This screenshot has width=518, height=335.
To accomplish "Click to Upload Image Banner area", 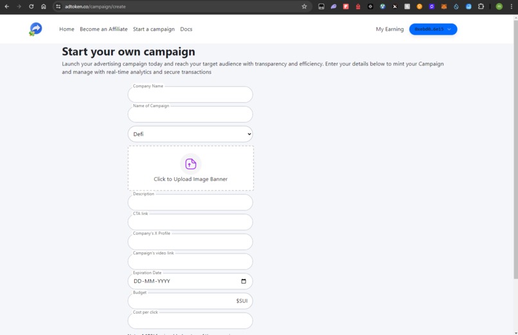I will point(191,168).
